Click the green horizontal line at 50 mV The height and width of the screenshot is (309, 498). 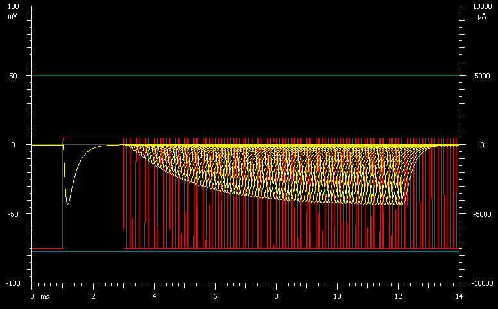click(x=245, y=76)
